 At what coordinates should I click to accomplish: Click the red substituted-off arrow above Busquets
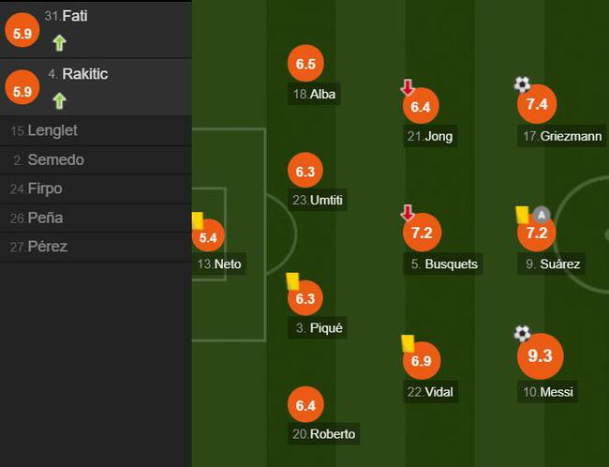click(408, 213)
